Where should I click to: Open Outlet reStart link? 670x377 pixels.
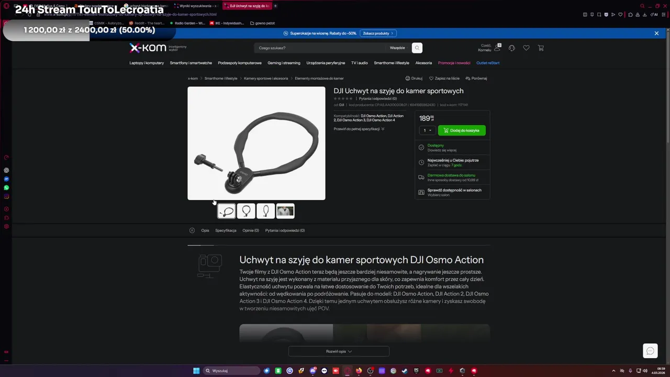(x=488, y=63)
